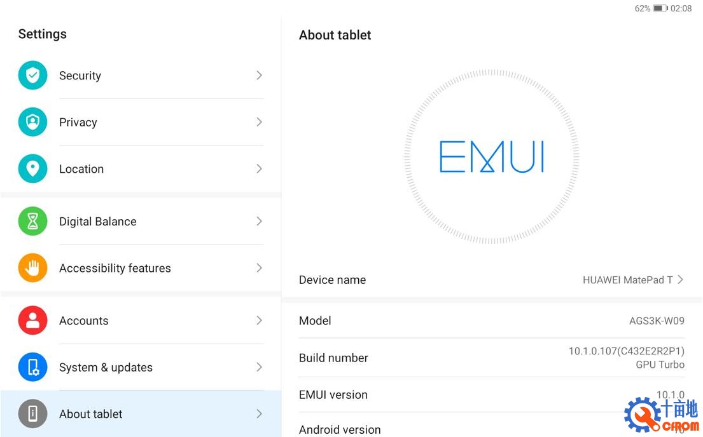Open the Privacy settings entry
This screenshot has height=437, width=703.
141,122
